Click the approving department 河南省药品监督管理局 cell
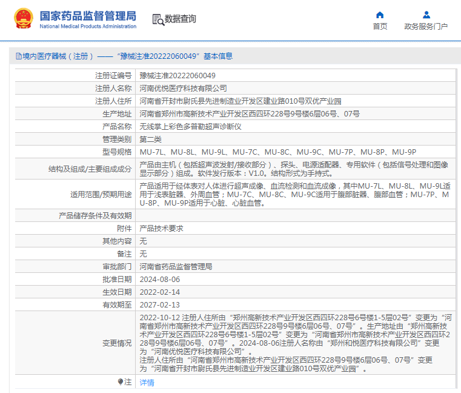The height and width of the screenshot is (393, 461). coord(176,266)
